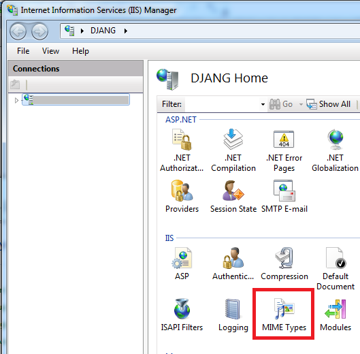Expand the server node in Connections tree
This screenshot has height=354, width=360.
(x=16, y=100)
